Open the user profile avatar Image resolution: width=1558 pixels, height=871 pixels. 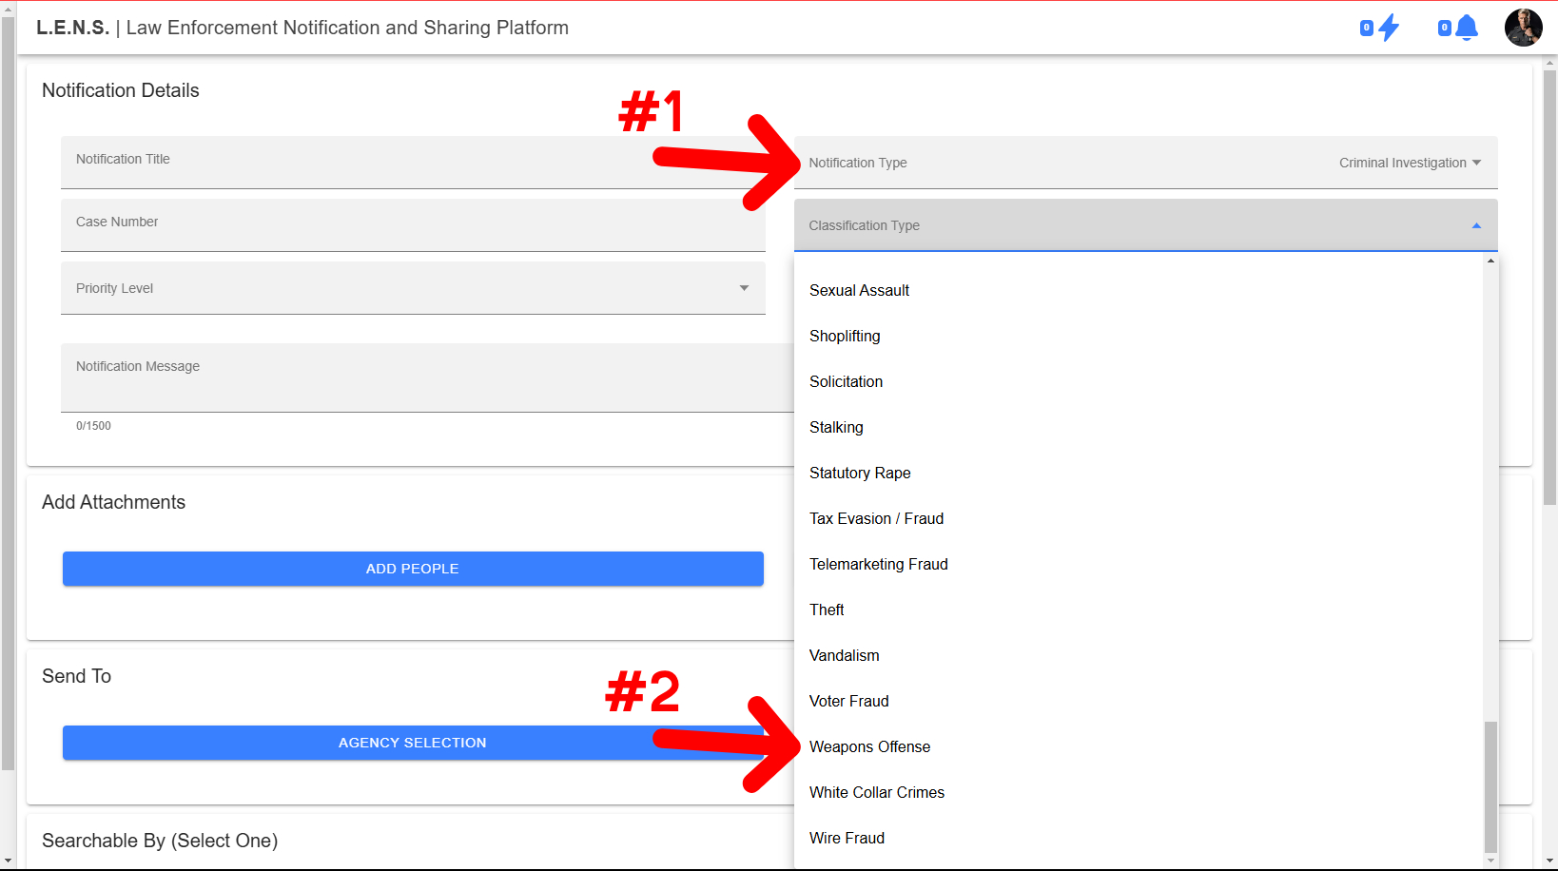click(1522, 28)
